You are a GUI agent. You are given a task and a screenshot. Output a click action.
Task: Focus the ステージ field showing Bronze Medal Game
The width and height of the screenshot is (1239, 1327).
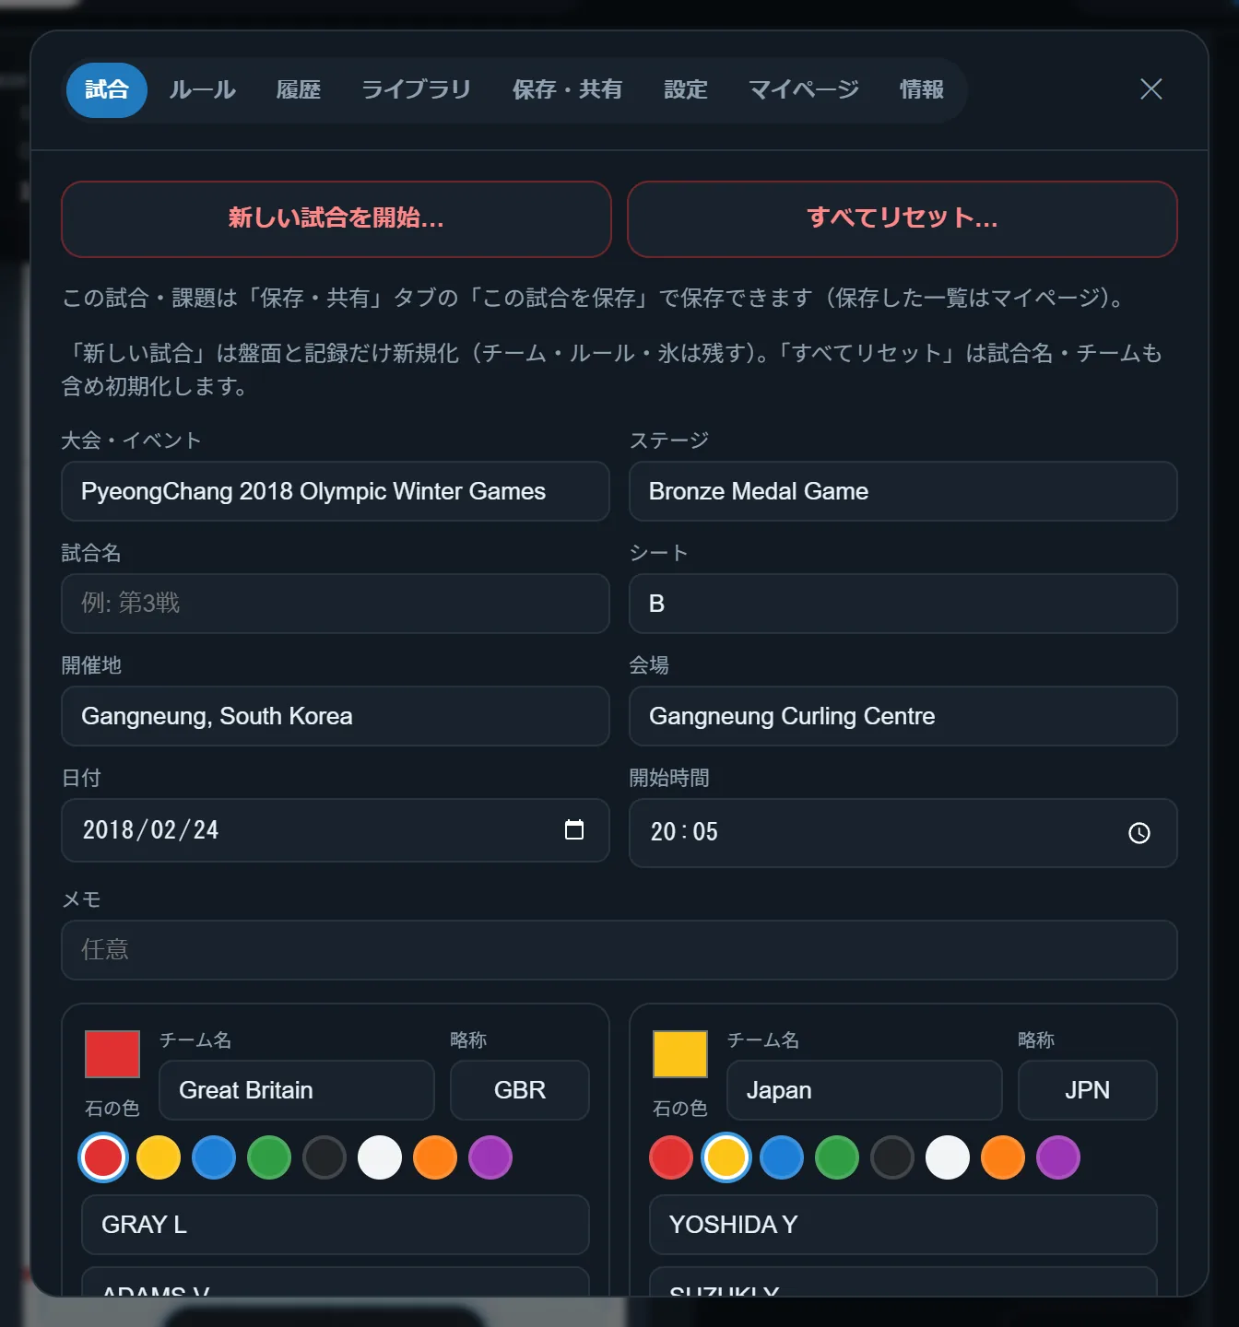pos(903,491)
